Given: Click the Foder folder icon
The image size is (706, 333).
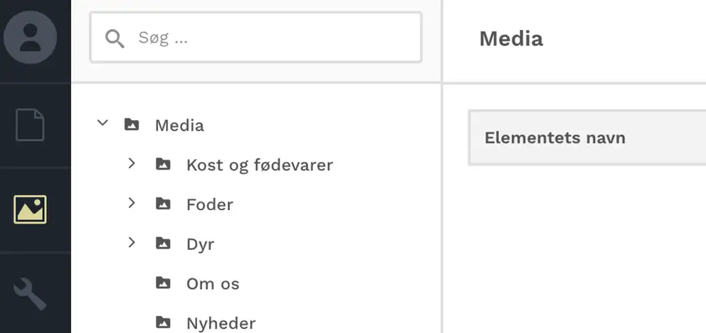Looking at the screenshot, I should tap(163, 204).
